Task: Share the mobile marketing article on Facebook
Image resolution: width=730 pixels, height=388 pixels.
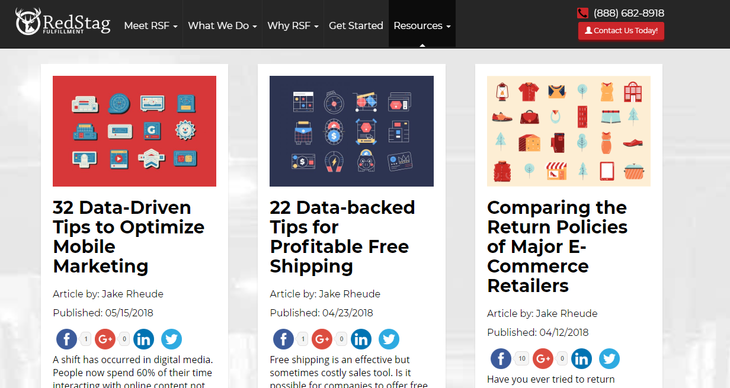Action: [66, 339]
